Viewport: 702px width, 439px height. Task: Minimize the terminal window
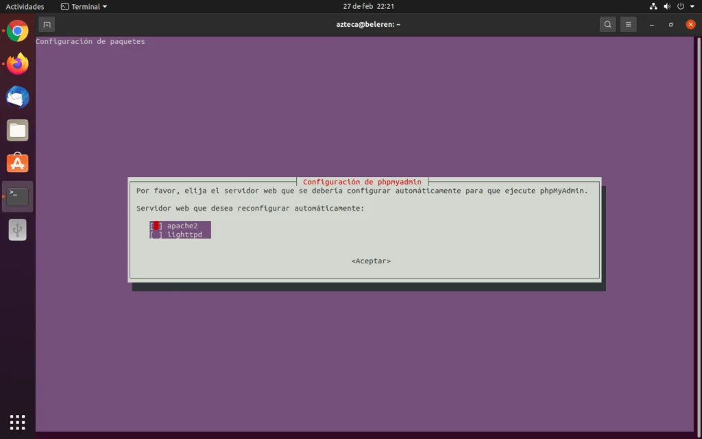[652, 25]
